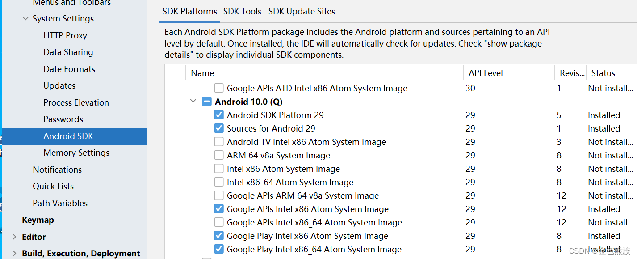The width and height of the screenshot is (637, 259).
Task: Check ARM 64 v8a System Image
Action: 219,155
